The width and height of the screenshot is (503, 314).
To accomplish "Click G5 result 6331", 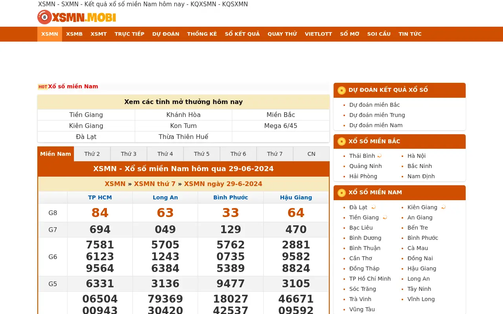I will click(x=100, y=284).
